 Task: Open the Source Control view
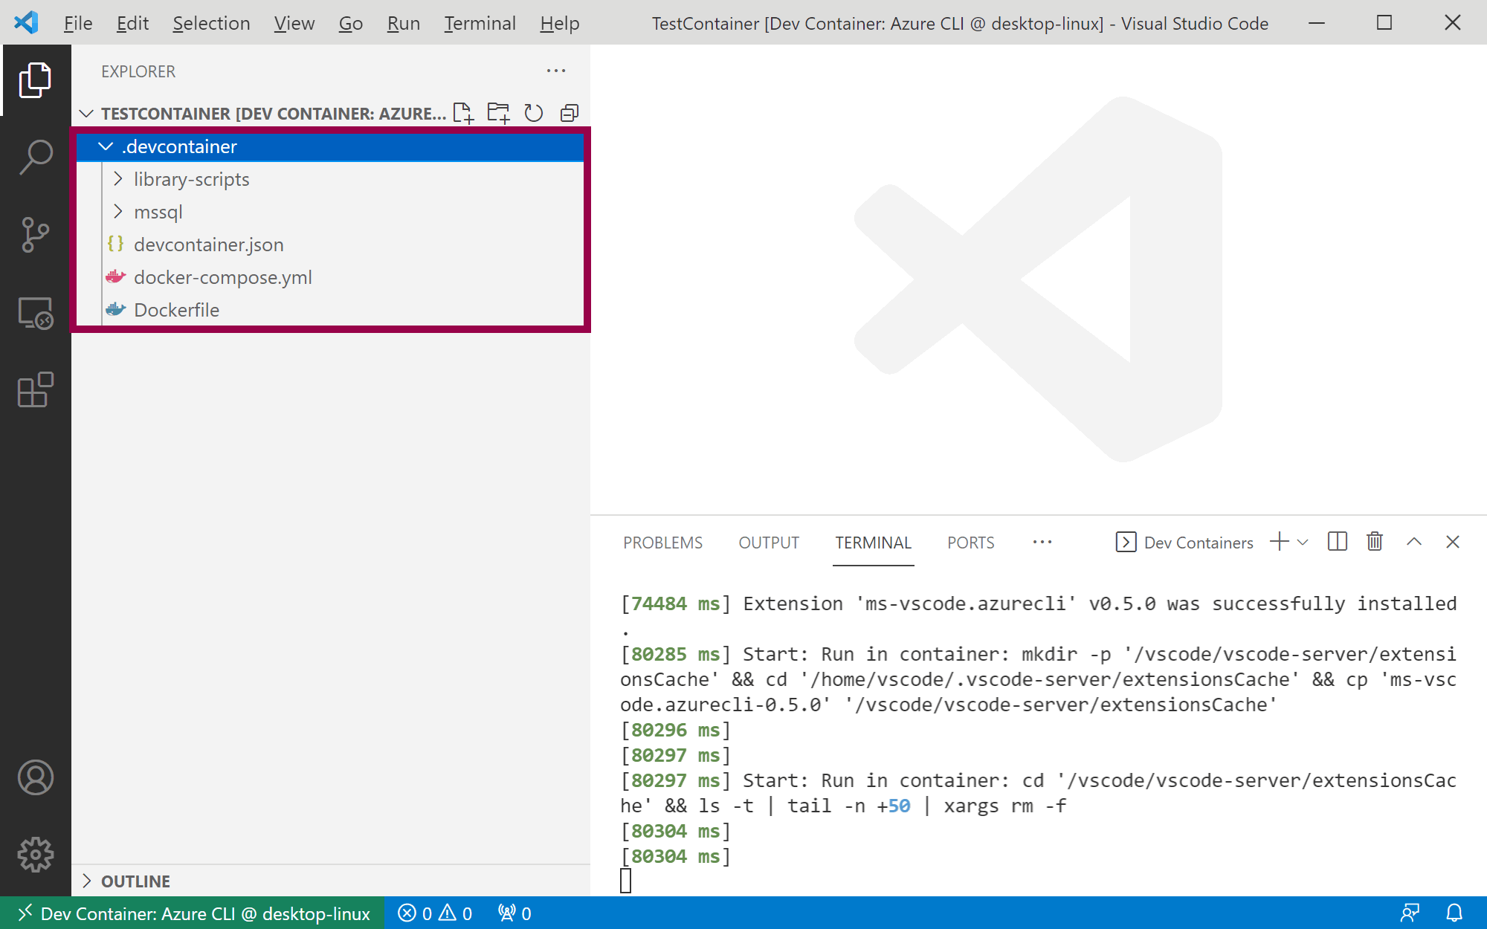[35, 235]
